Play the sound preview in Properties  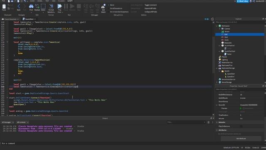tap(241, 108)
